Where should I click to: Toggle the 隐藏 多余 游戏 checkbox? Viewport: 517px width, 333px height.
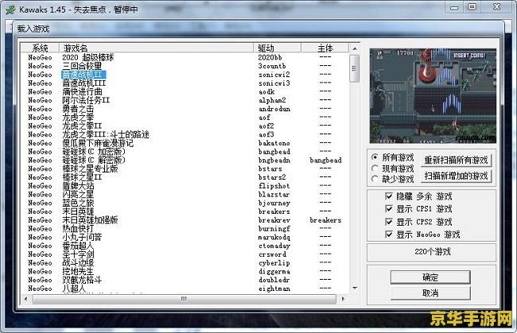pyautogui.click(x=389, y=196)
